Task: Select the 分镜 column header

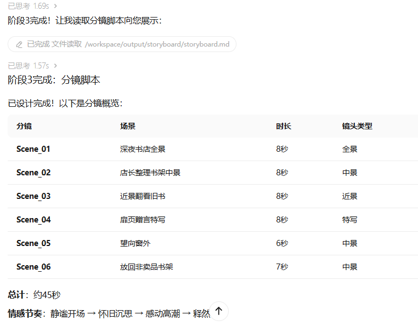Action: tap(24, 126)
